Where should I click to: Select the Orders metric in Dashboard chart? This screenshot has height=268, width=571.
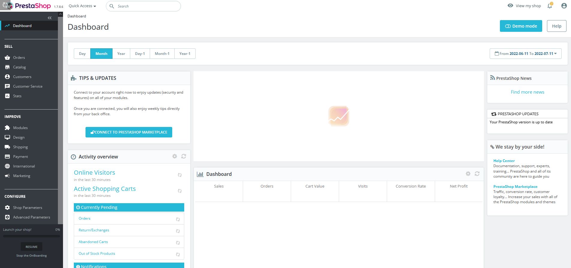point(267,191)
